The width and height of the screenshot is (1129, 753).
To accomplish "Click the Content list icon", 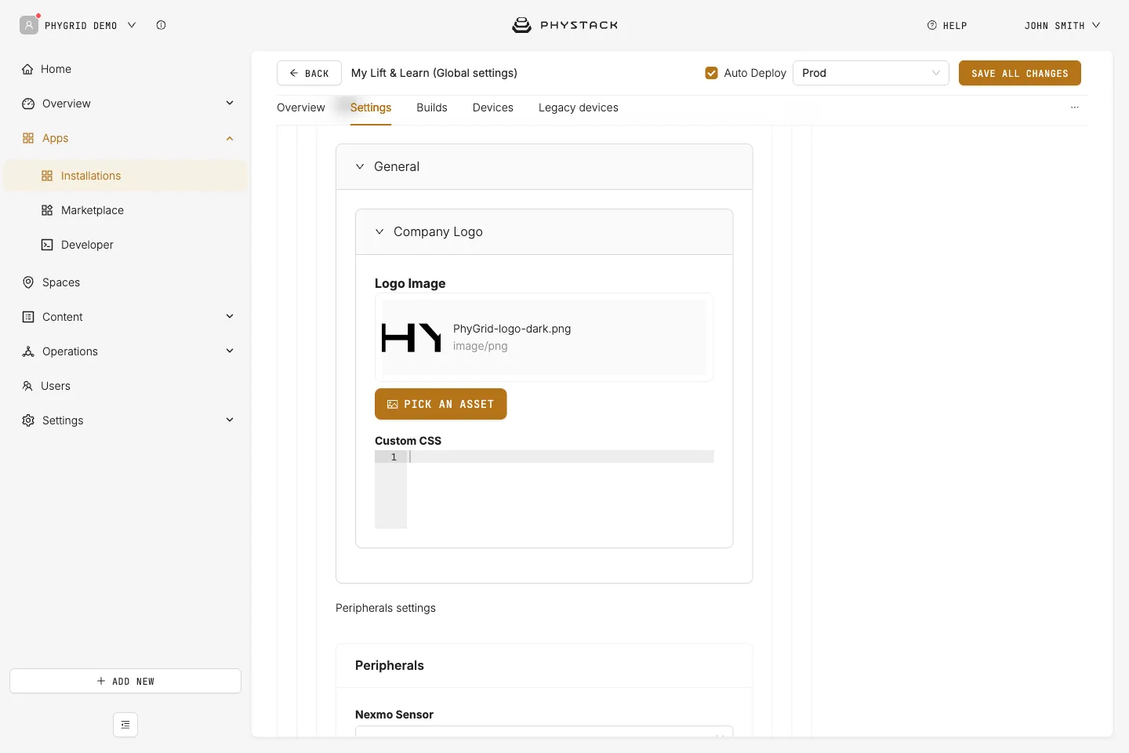I will [x=28, y=317].
